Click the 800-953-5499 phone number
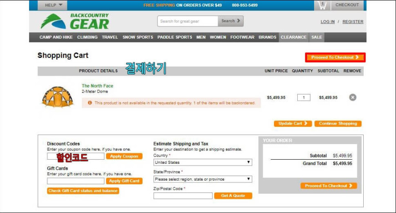This screenshot has width=396, height=213. [x=245, y=5]
